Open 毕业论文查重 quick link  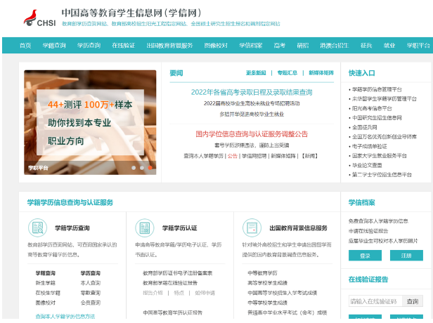coord(367,165)
